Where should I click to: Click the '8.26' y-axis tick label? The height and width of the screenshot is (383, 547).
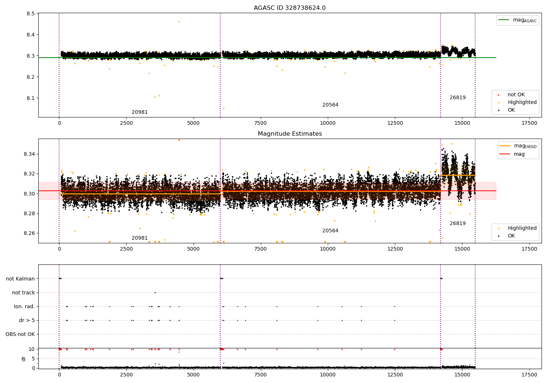point(29,233)
